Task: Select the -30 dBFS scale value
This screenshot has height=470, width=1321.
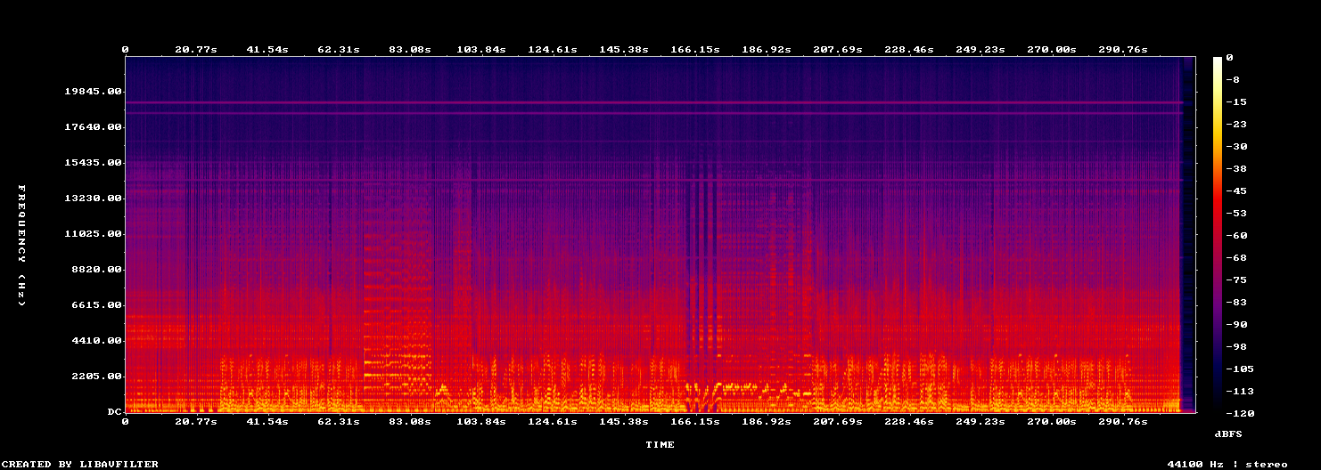Action: coord(1237,146)
